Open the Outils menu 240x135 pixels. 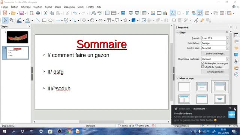[x=80, y=7]
